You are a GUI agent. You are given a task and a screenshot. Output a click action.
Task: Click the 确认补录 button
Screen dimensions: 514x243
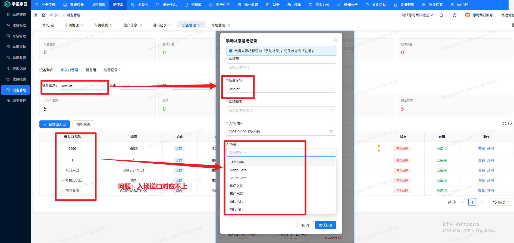point(325,225)
